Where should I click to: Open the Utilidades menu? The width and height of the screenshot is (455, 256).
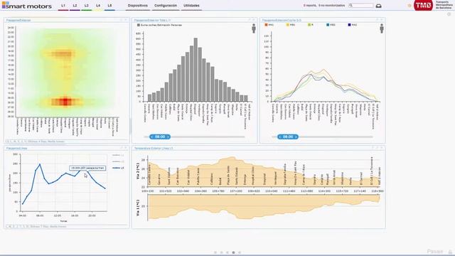coord(191,6)
